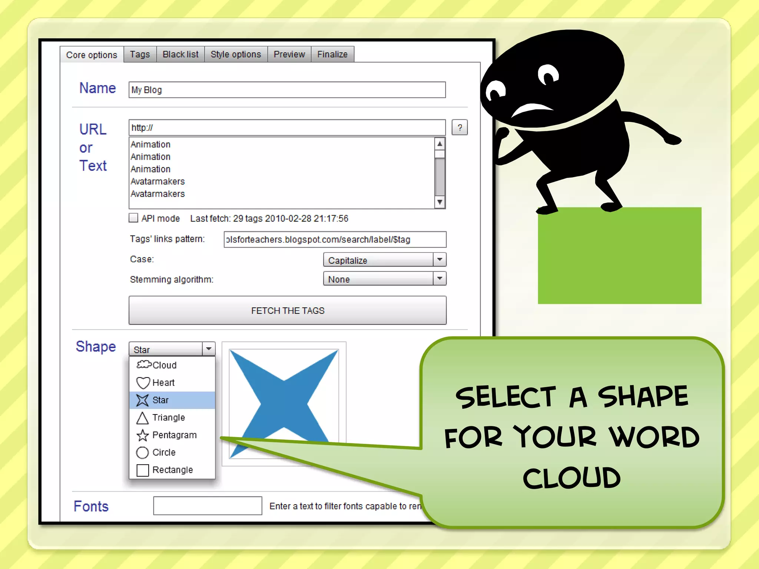Click the question mark help button

tap(460, 128)
